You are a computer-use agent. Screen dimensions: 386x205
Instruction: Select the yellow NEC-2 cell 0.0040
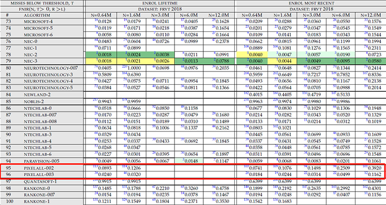point(252,54)
